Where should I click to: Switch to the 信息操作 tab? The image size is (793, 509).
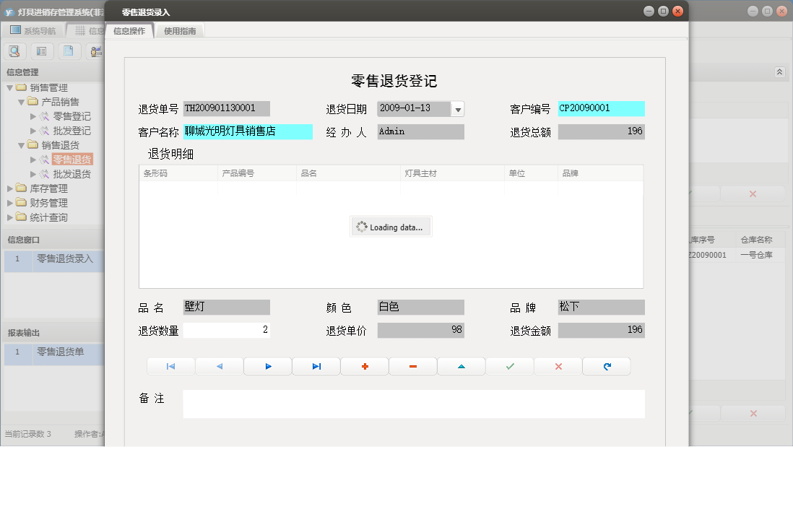pos(130,30)
